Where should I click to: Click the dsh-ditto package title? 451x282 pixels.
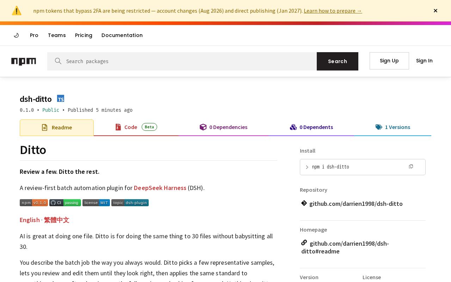tap(36, 99)
